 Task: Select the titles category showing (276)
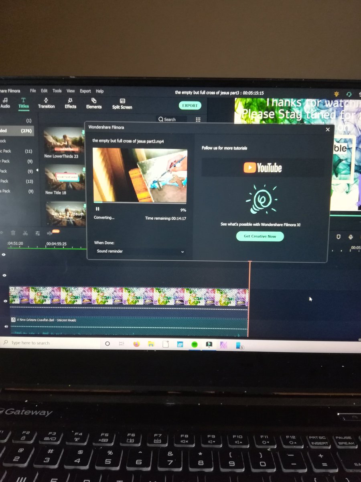pyautogui.click(x=17, y=131)
